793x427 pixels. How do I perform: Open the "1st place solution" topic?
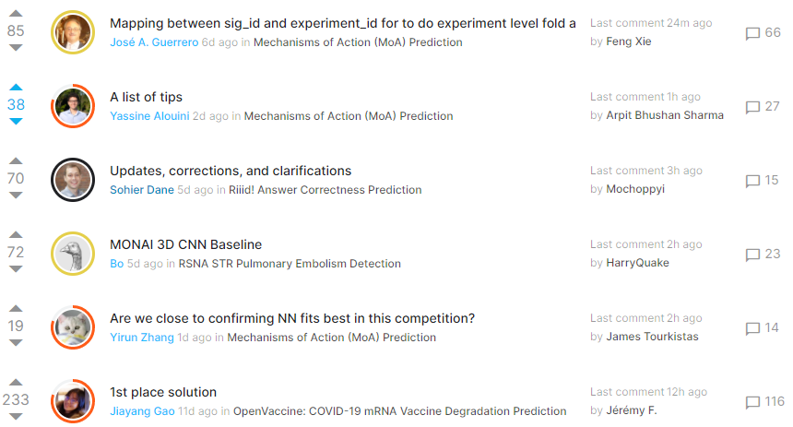coord(163,392)
